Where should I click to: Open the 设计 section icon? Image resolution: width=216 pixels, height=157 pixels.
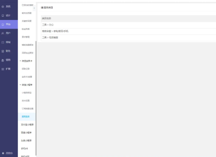click(x=3, y=16)
